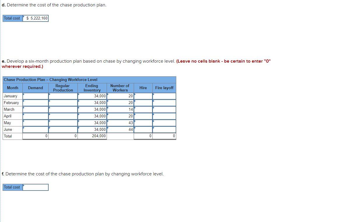Click the Total row Hire value
The height and width of the screenshot is (222, 342).
click(x=143, y=136)
